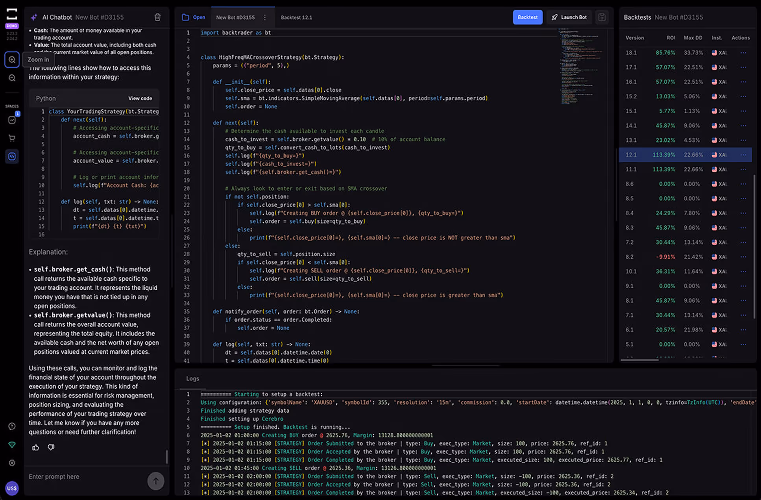Select backtest row 7.2

[685, 242]
